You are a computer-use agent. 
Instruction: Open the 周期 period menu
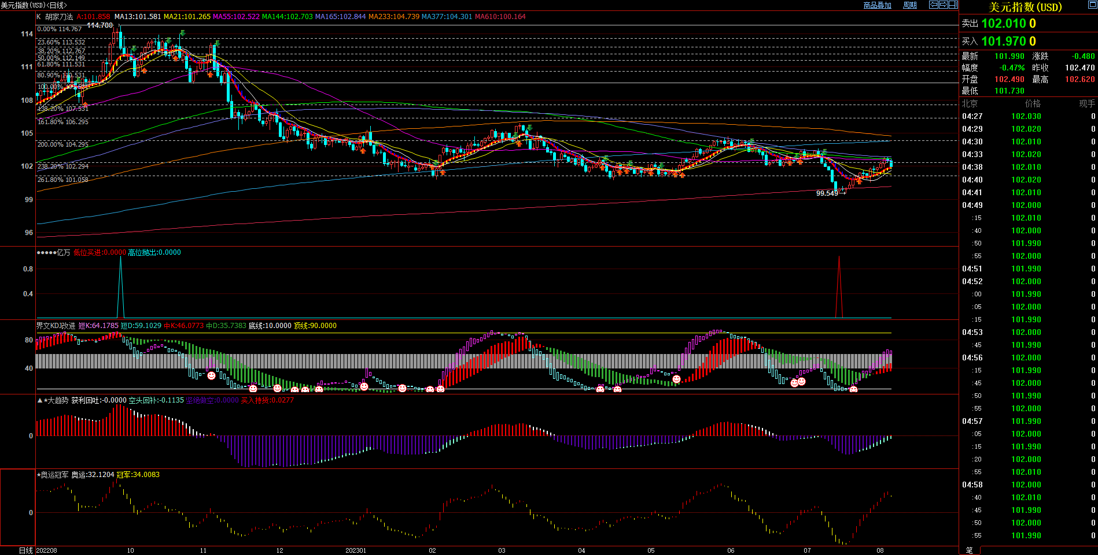tap(910, 5)
